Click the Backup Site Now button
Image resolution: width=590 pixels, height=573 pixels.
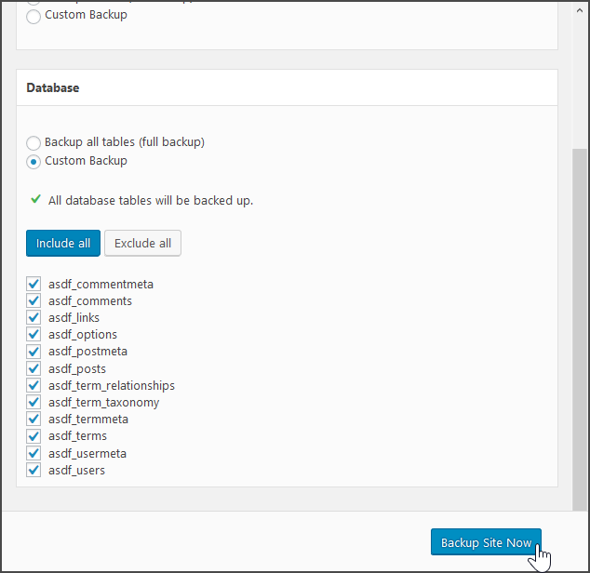tap(486, 543)
